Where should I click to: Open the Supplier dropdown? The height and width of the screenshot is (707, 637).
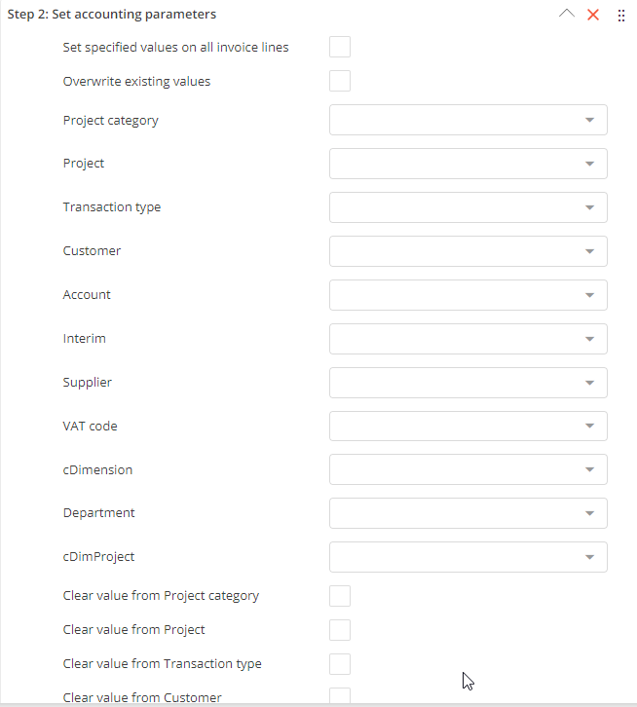coord(588,383)
